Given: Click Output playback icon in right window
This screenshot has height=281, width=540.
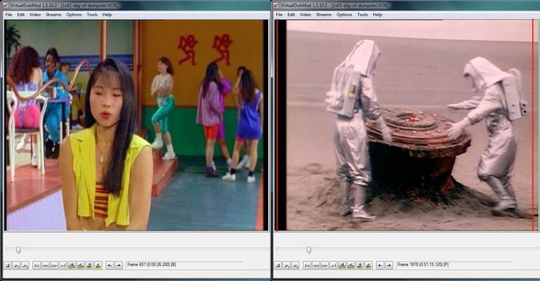Looking at the screenshot, I should point(295,265).
